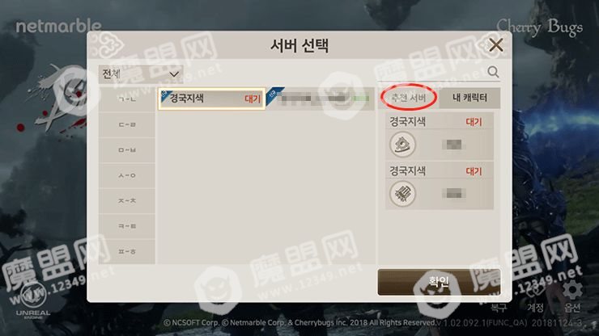
Task: Select the ㅍ~ㅎ alphabet filter
Action: pyautogui.click(x=127, y=252)
